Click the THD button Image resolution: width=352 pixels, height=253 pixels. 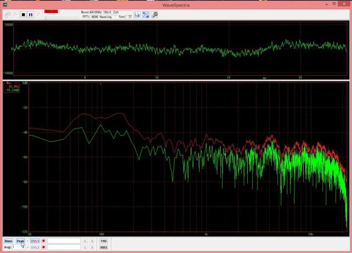(104, 240)
